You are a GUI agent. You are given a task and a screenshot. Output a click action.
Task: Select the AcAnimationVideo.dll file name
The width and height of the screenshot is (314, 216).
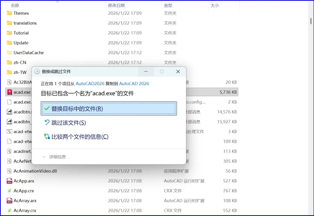click(35, 171)
